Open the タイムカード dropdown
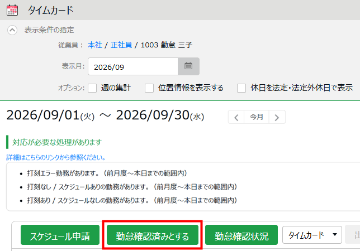Screen dimensions: 360x251 [x=312, y=235]
